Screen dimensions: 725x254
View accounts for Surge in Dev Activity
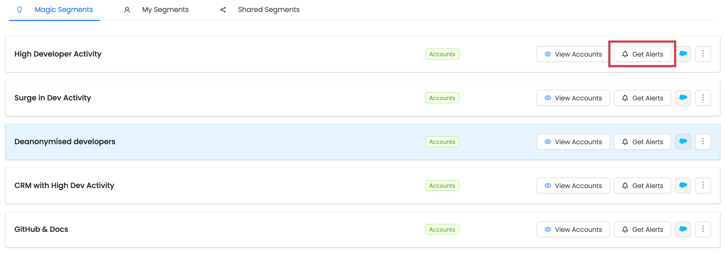click(573, 98)
